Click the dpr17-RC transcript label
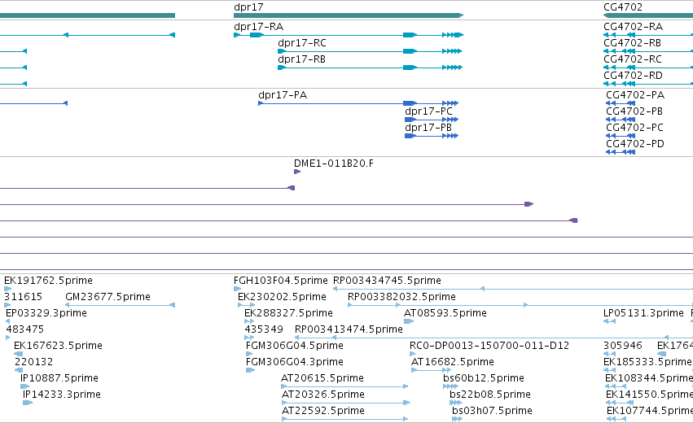 tap(302, 43)
